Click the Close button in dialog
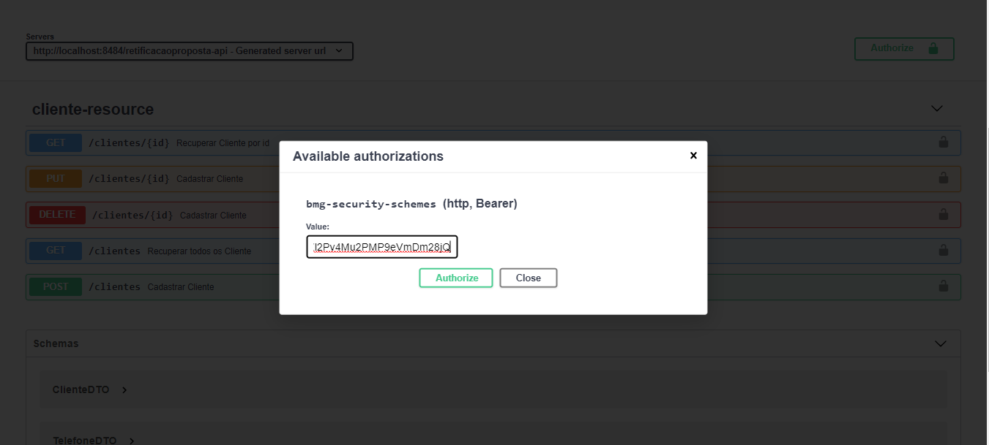The width and height of the screenshot is (989, 445). pos(529,278)
